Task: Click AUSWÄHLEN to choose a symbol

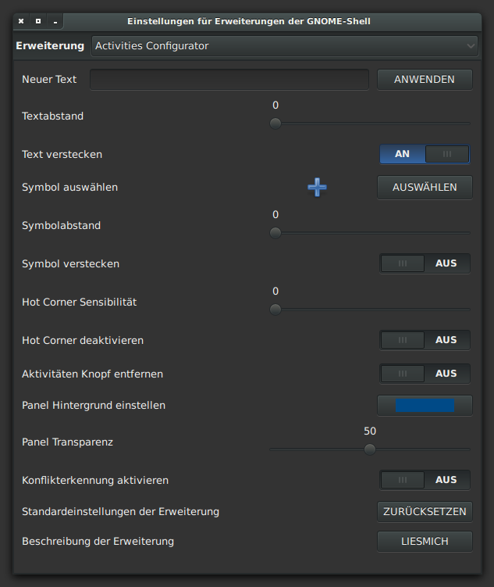Action: 425,187
